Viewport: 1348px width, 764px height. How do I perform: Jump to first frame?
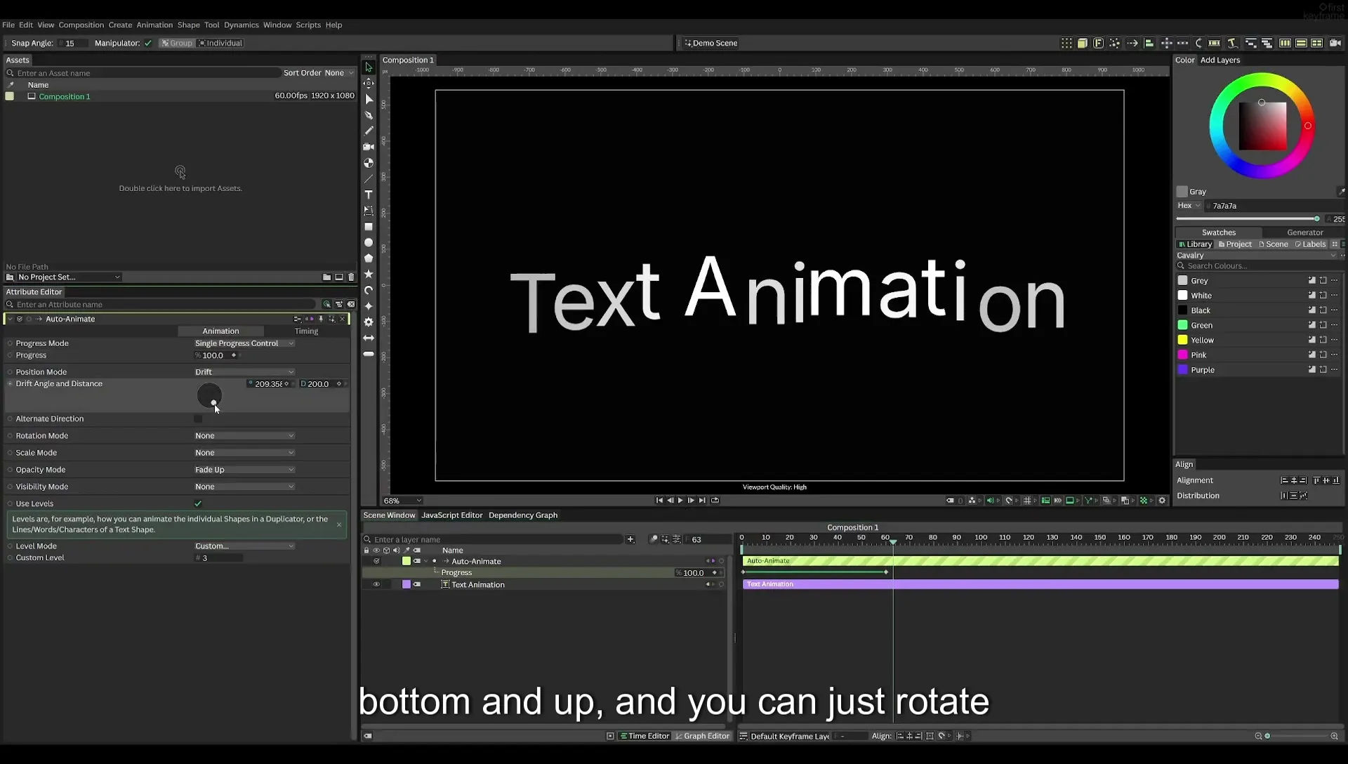(659, 501)
